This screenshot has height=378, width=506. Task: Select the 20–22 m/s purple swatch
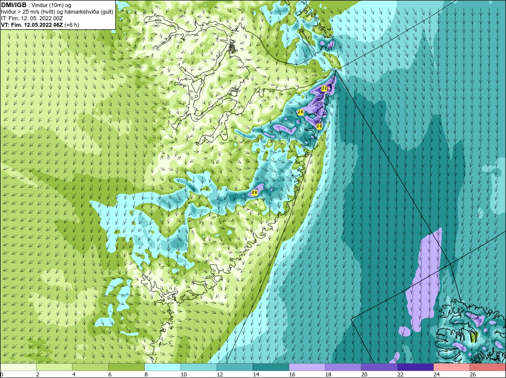[x=379, y=367]
